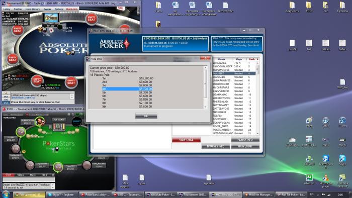Open Hand History menu in poker table window
The image size is (352, 198).
pos(32,9)
